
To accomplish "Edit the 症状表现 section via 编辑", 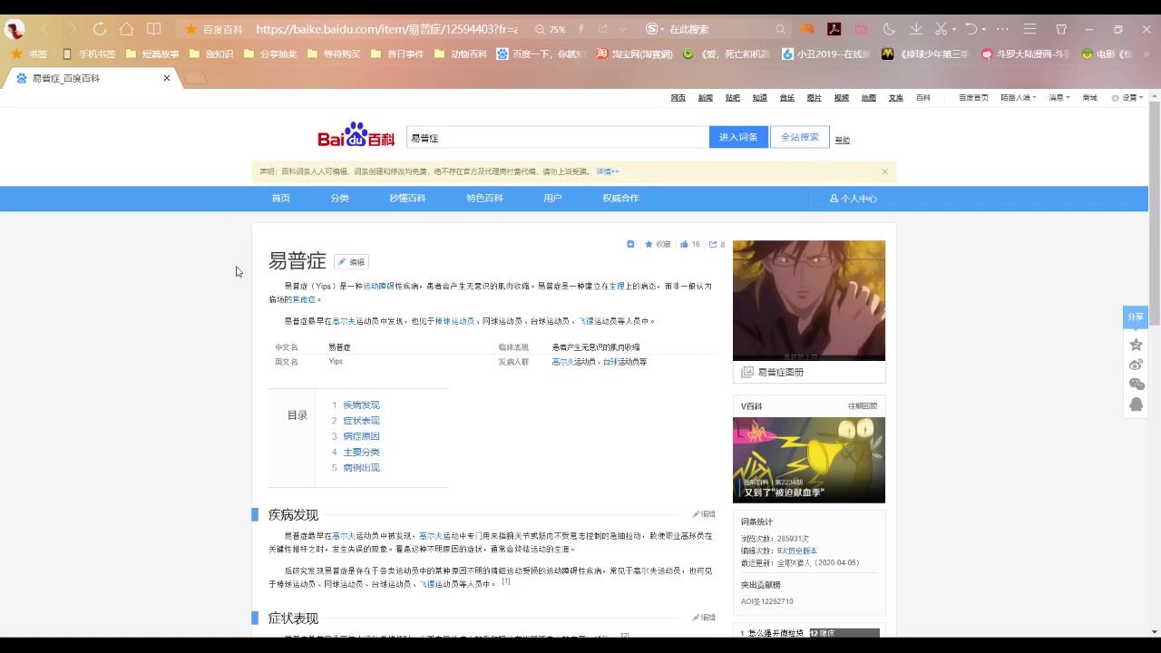I will [x=704, y=618].
